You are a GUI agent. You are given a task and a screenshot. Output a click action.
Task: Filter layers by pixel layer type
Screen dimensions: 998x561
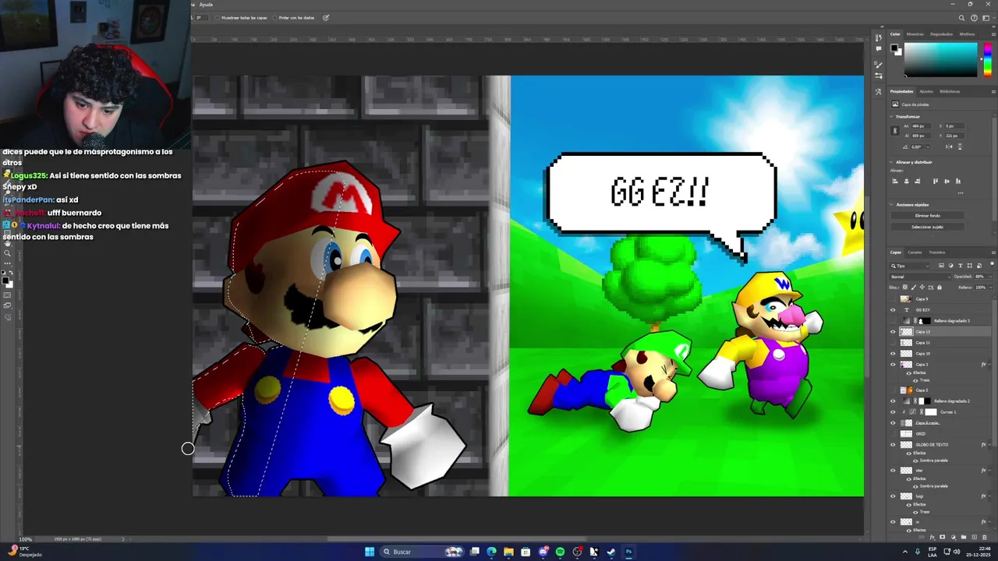[x=941, y=266]
